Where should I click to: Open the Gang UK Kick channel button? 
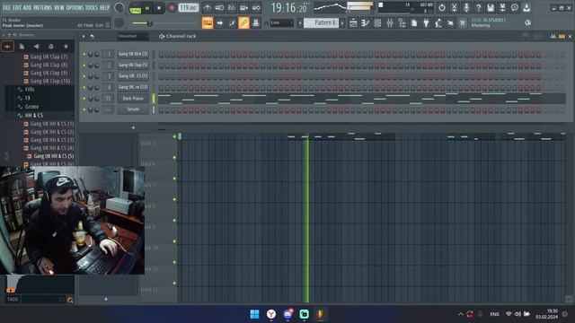pos(133,54)
